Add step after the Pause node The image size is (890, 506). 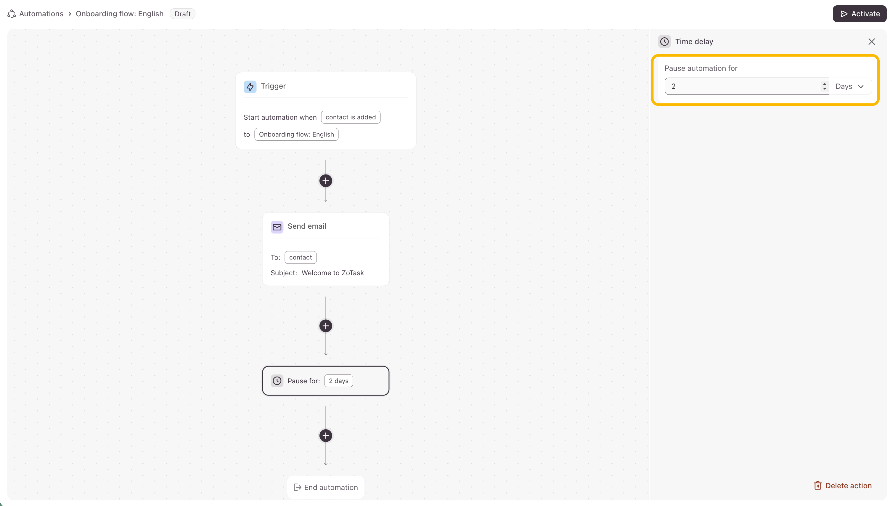[325, 436]
